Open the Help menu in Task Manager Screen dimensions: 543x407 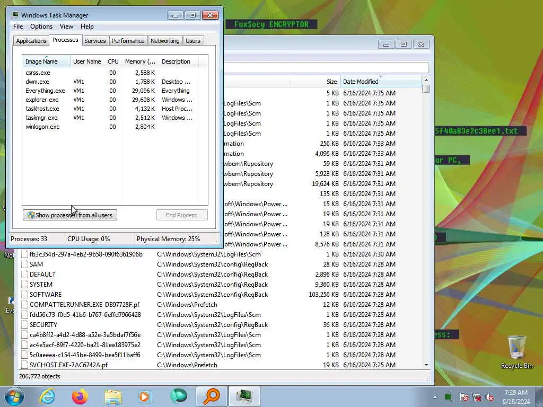click(87, 26)
